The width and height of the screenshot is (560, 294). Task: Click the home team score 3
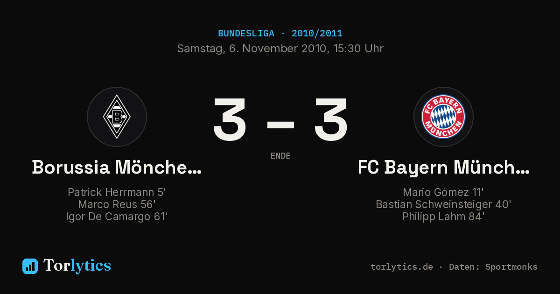click(x=230, y=120)
